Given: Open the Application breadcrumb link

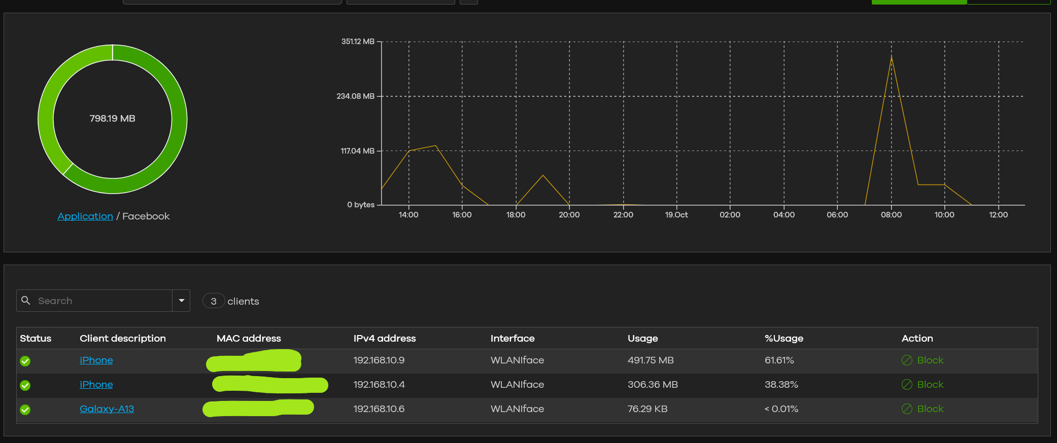Looking at the screenshot, I should (x=85, y=216).
